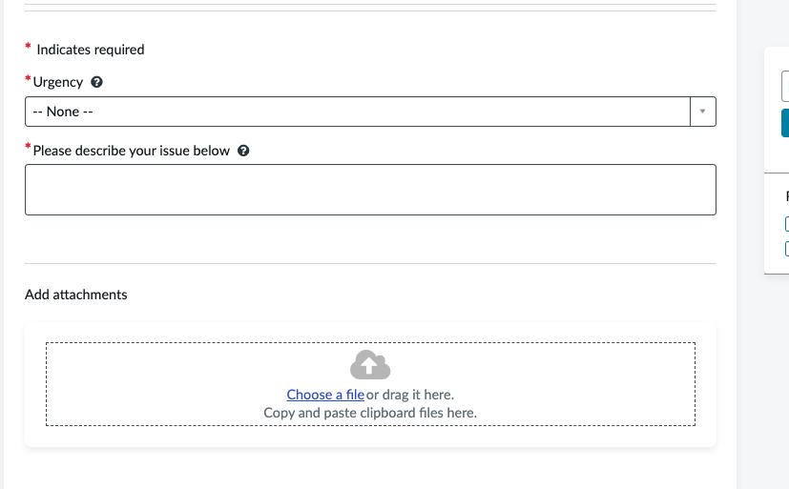Expand the Urgency dropdown arrow
789x489 pixels.
(x=702, y=112)
